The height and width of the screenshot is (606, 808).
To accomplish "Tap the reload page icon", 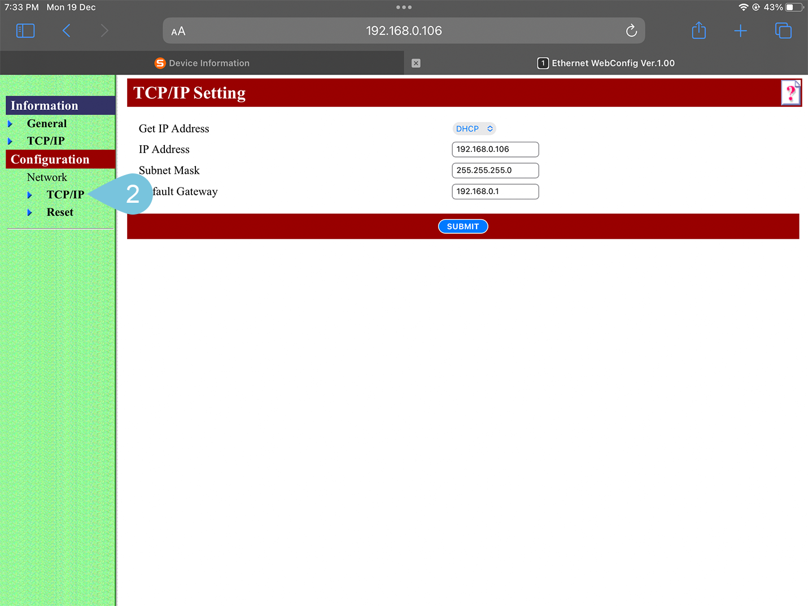I will tap(631, 30).
